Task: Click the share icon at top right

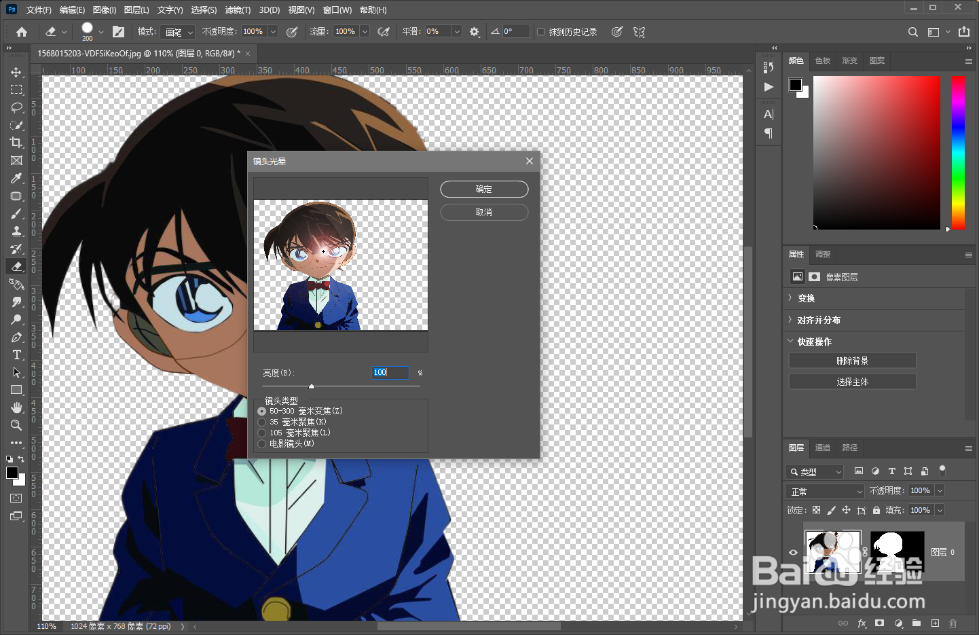Action: [964, 32]
